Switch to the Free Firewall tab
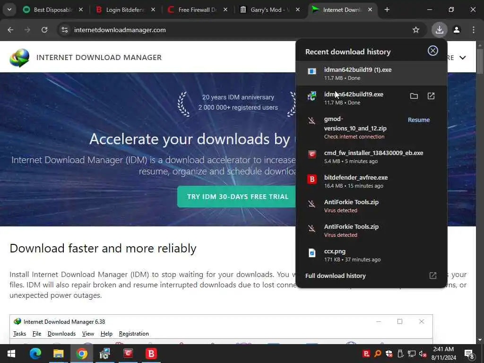 click(x=198, y=9)
